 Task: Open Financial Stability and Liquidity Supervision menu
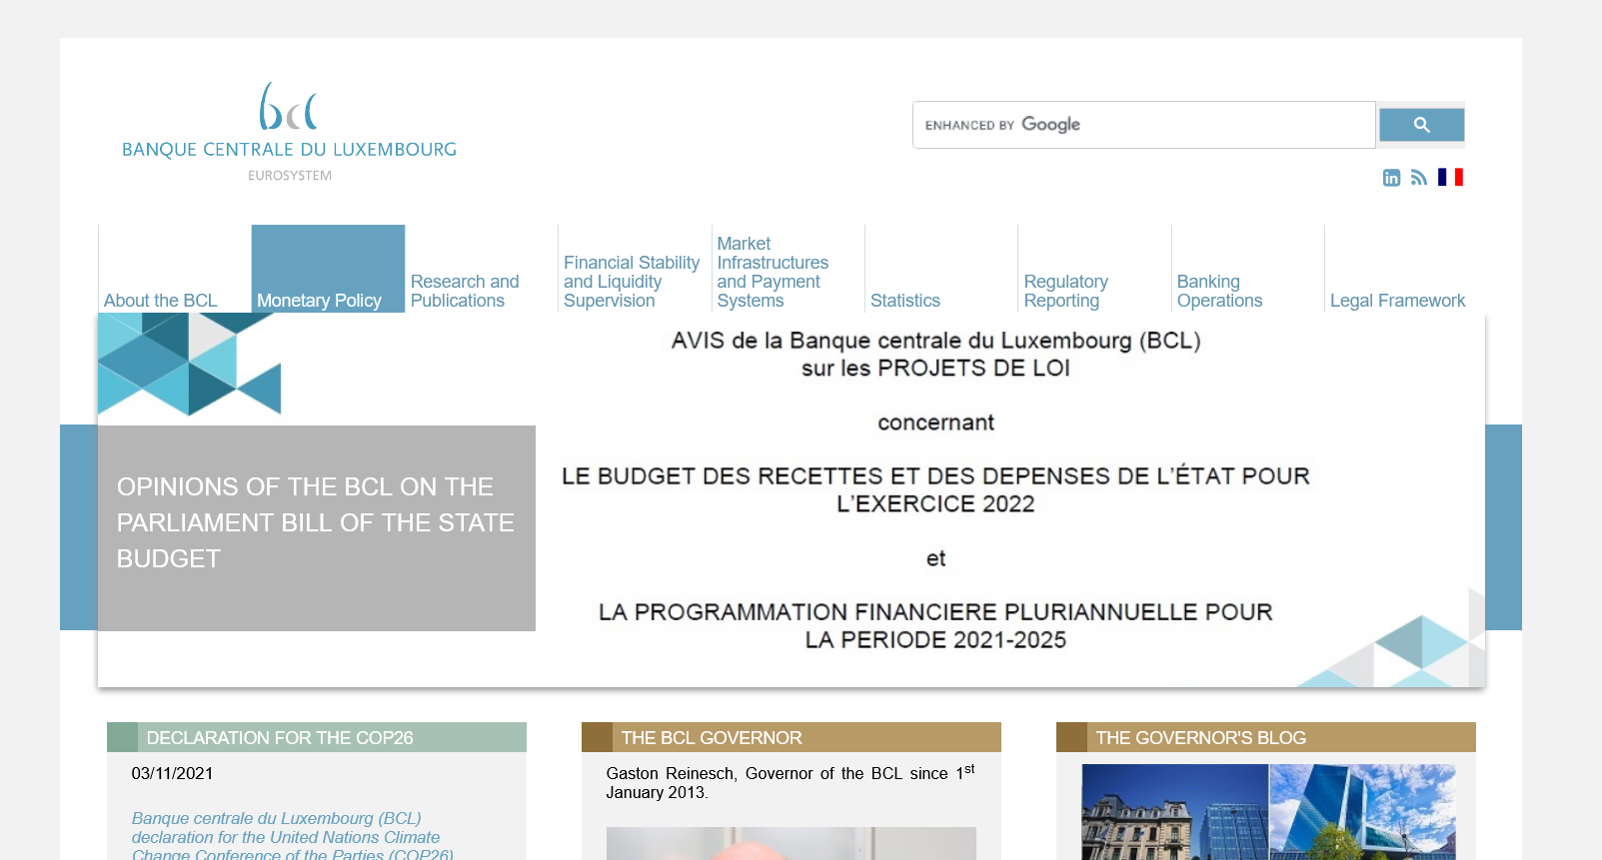pos(631,282)
